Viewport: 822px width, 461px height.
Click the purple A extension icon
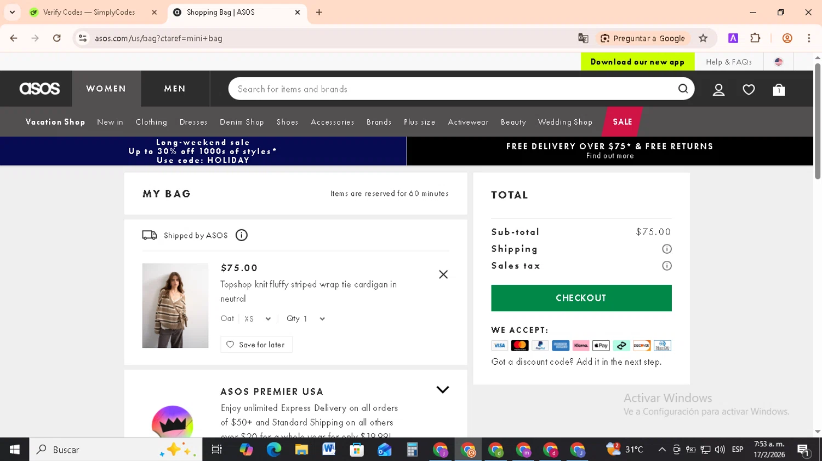click(x=733, y=38)
